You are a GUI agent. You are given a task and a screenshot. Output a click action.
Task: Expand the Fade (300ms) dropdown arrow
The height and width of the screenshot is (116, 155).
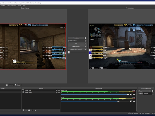[x=85, y=47]
